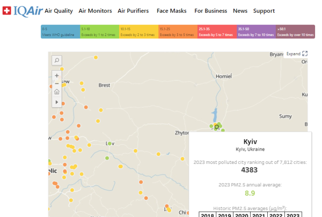Viewport: 322px width, 217px height.
Task: Open the Air Monitors menu
Action: 95,11
